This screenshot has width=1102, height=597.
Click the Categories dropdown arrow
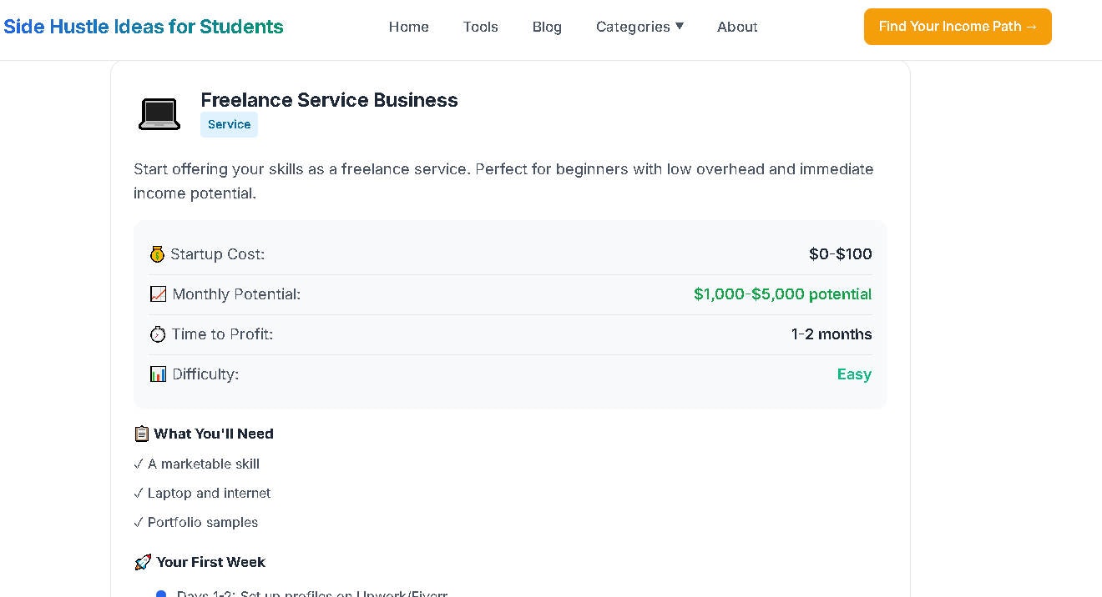coord(680,26)
